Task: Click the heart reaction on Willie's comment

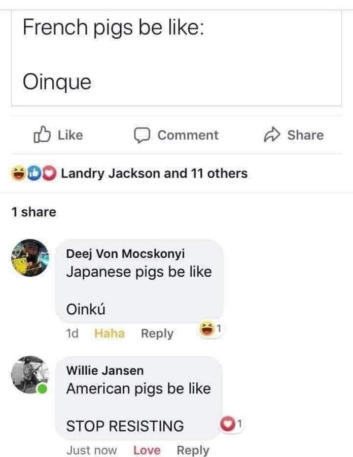Action: coord(229,423)
